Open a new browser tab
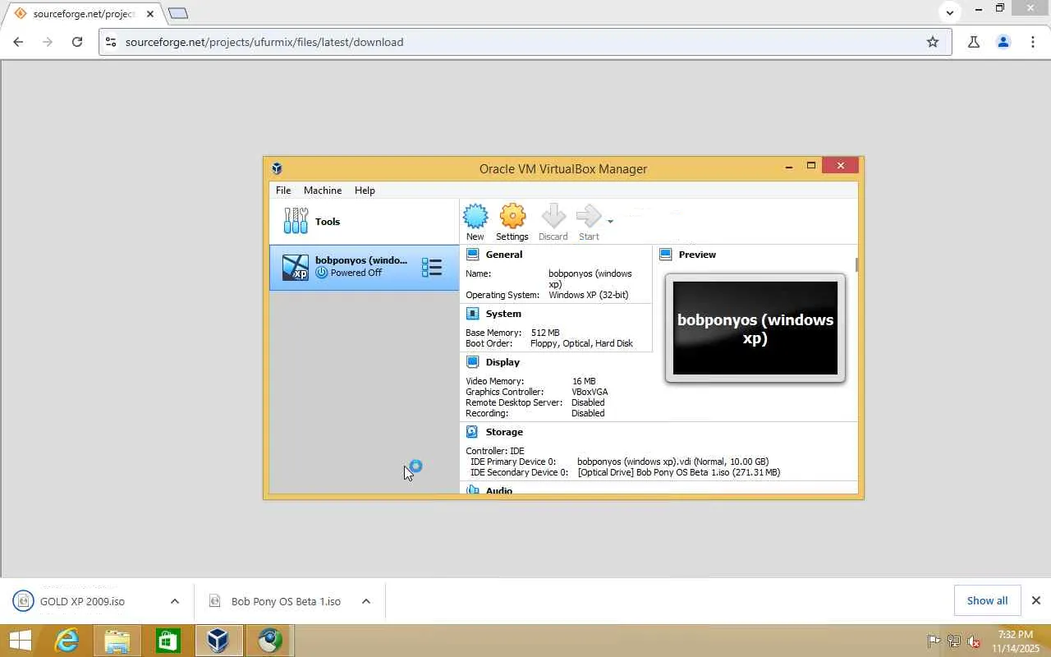Viewport: 1051px width, 657px height. [178, 13]
